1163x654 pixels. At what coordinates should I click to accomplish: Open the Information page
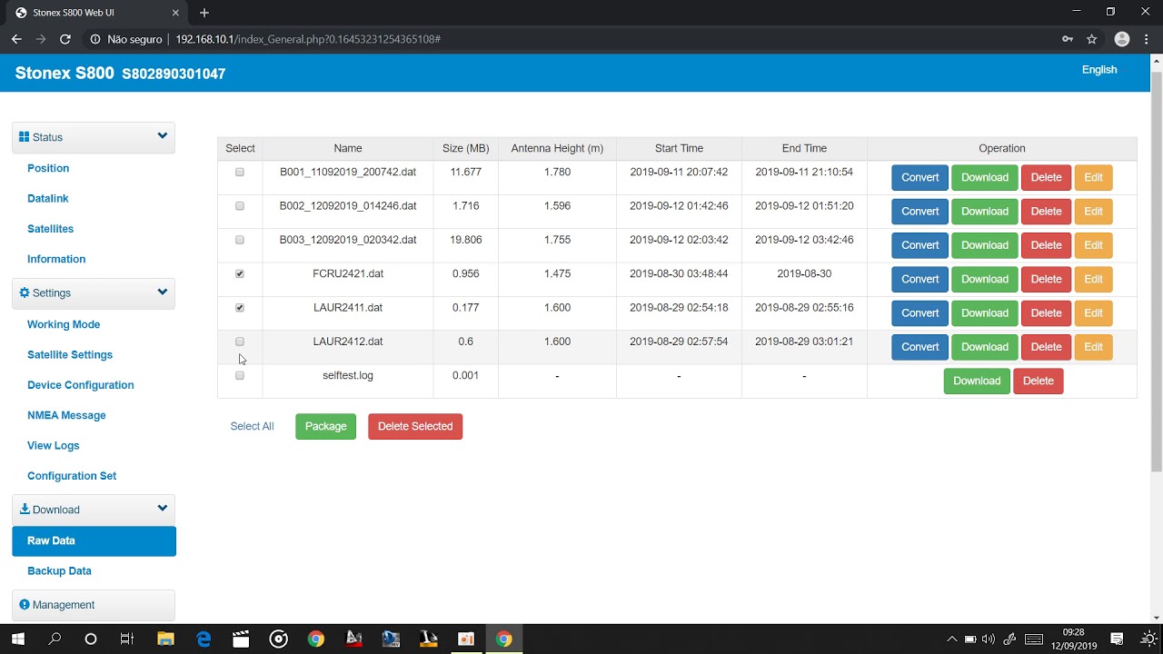point(56,259)
